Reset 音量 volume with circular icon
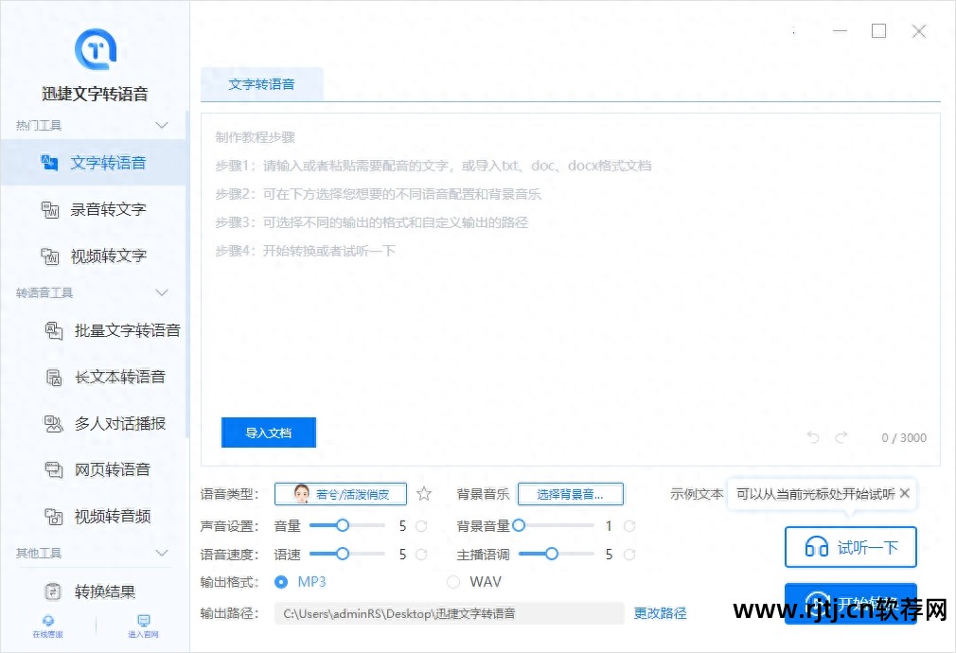 [x=421, y=525]
